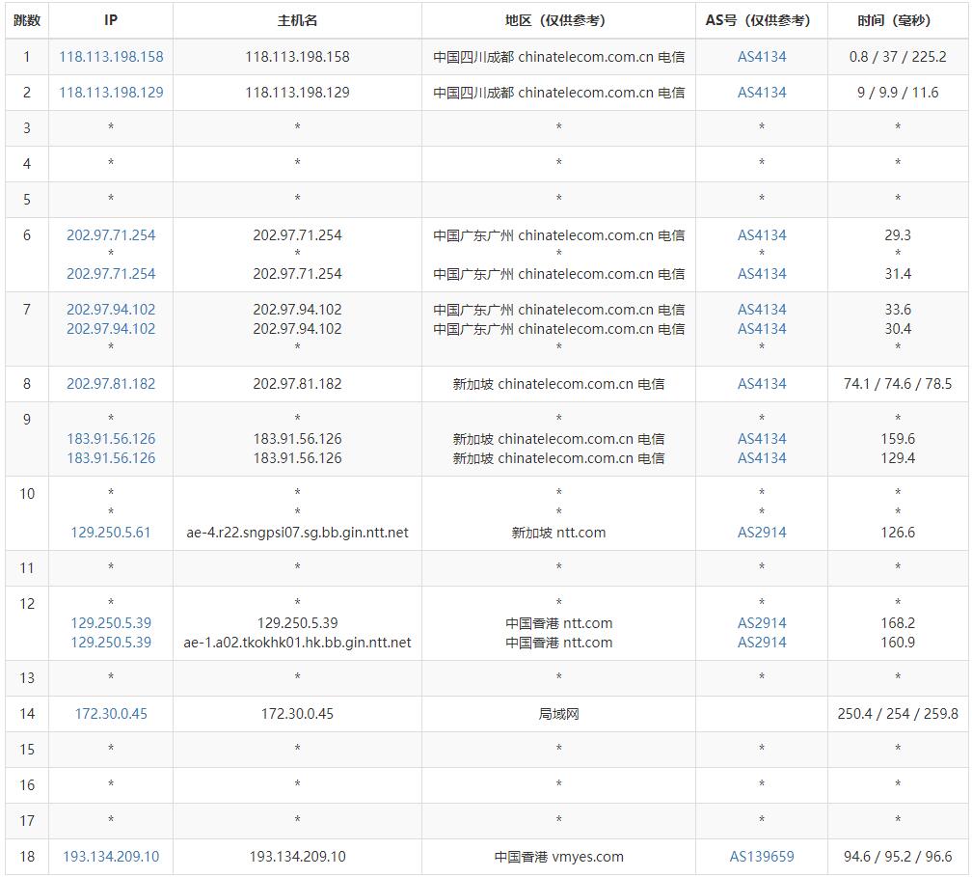Select hop number 10 cell
Screen dimensions: 972x877
pos(27,513)
